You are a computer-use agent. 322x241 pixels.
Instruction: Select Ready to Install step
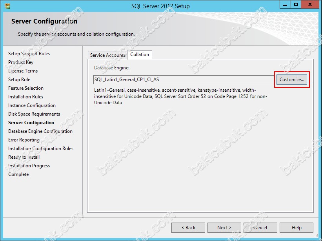tap(24, 157)
